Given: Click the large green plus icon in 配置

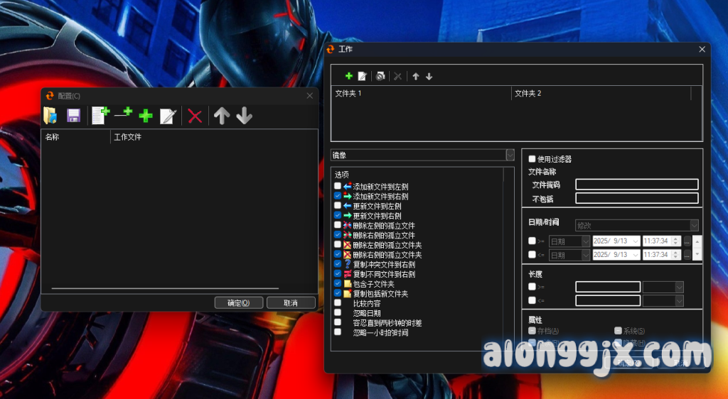Looking at the screenshot, I should point(146,116).
